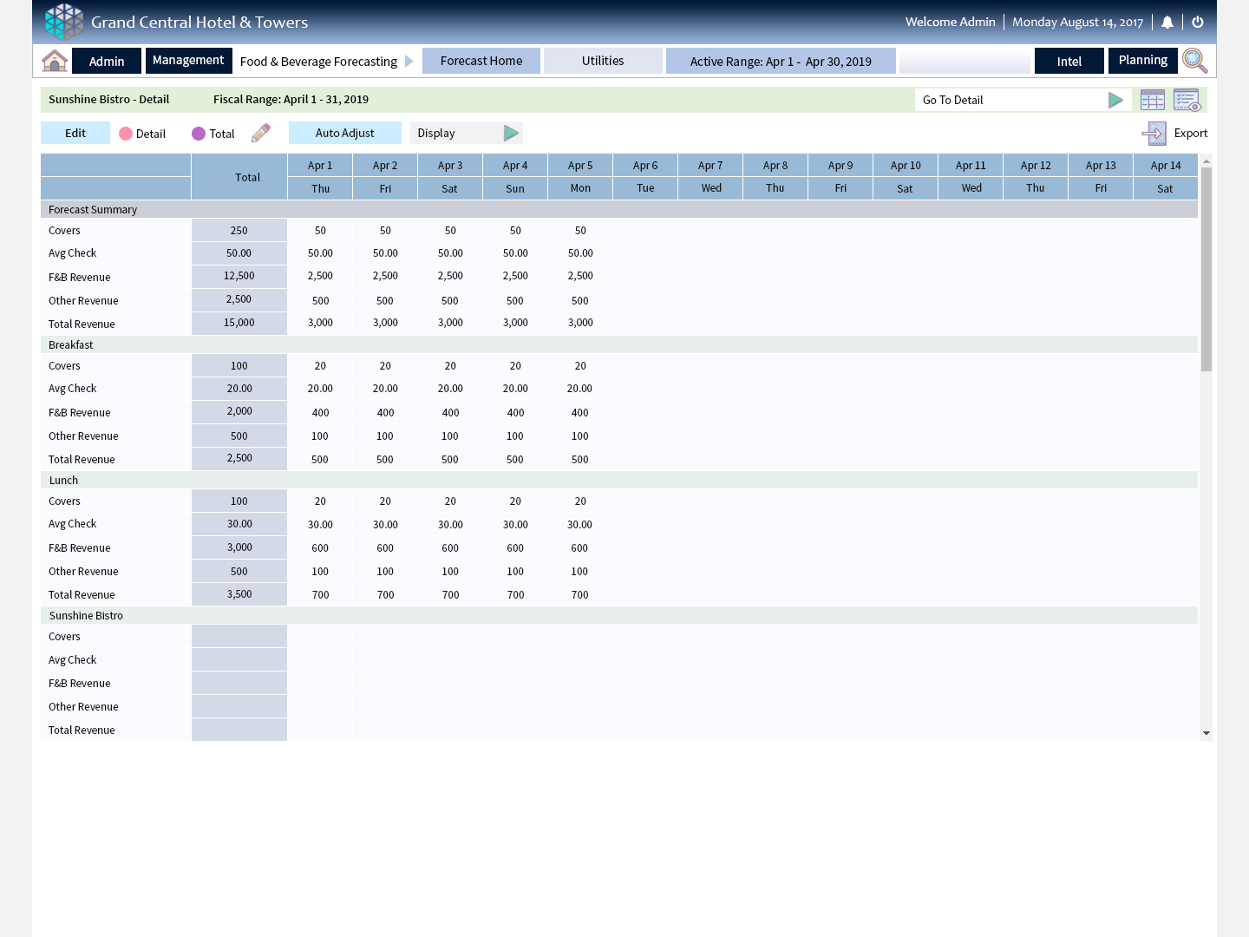
Task: Open the magnifying glass search icon
Action: (x=1194, y=61)
